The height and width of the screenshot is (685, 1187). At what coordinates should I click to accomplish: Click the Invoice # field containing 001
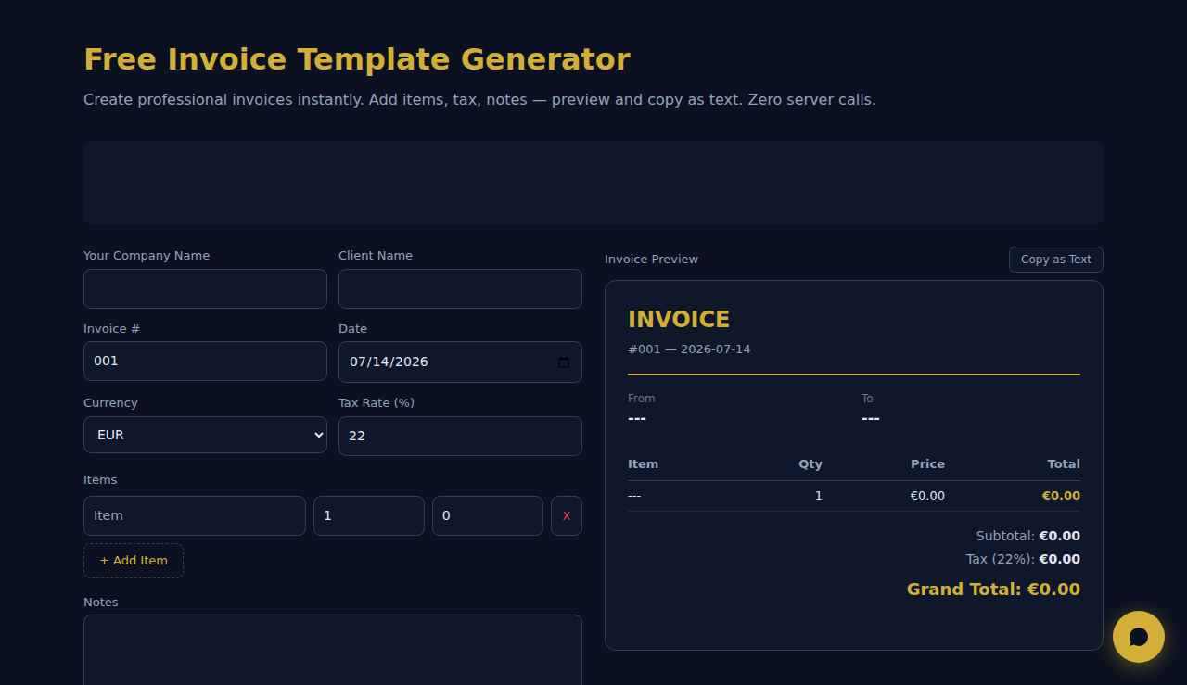205,361
